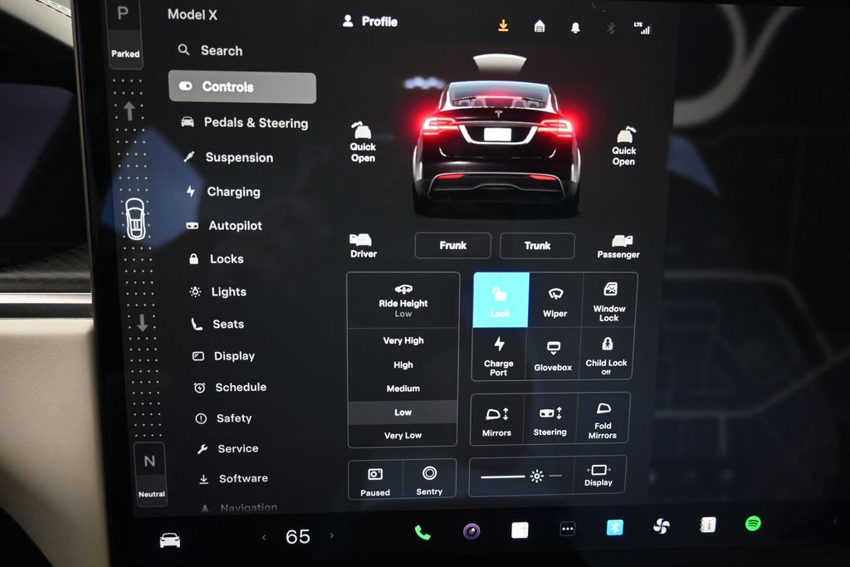The width and height of the screenshot is (850, 567).
Task: Select the Steering adjustment icon
Action: pyautogui.click(x=550, y=418)
